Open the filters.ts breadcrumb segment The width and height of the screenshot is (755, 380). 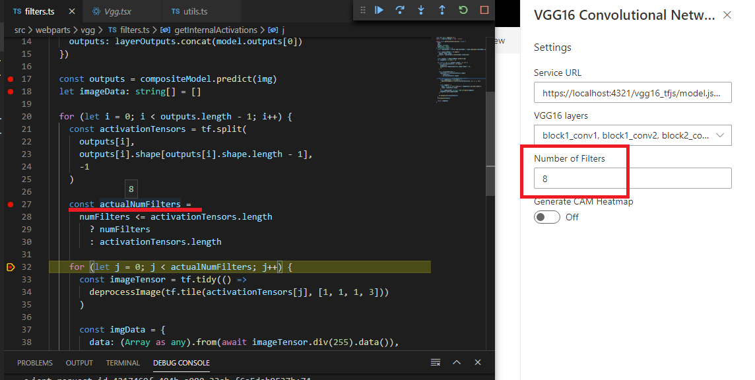[129, 30]
